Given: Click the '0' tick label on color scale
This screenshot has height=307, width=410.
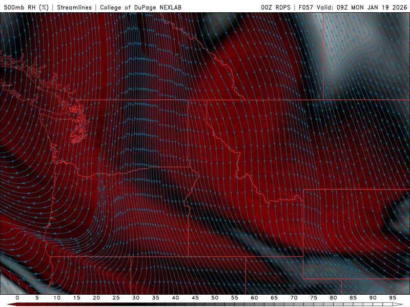Looking at the screenshot, I should point(17,298).
